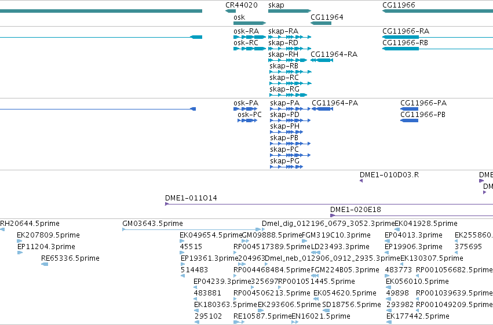This screenshot has width=493, height=325.
Task: Select transcript skap-RC
Action: pyautogui.click(x=290, y=83)
